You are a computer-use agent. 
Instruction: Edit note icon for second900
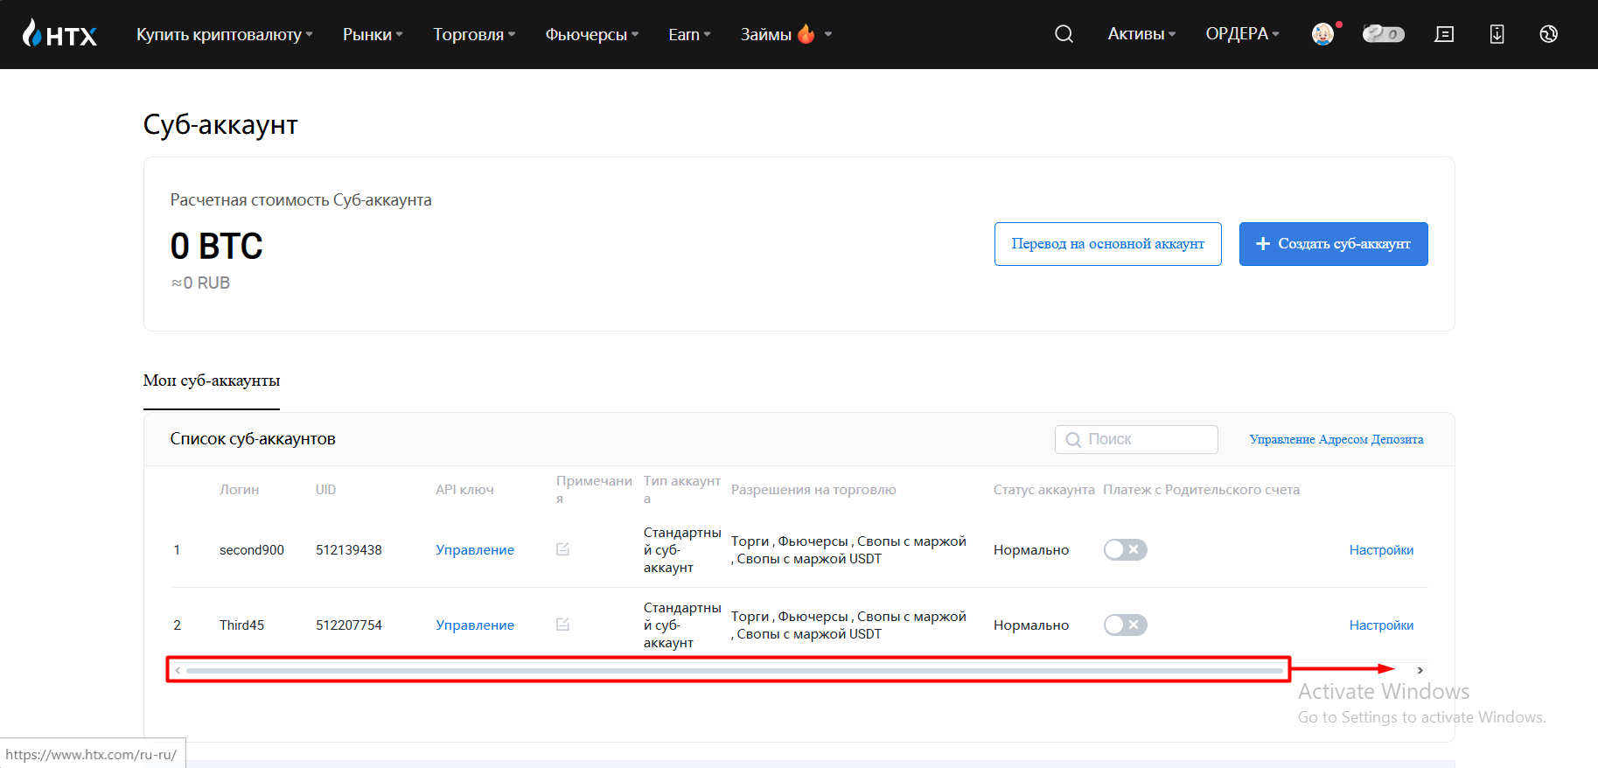(562, 549)
